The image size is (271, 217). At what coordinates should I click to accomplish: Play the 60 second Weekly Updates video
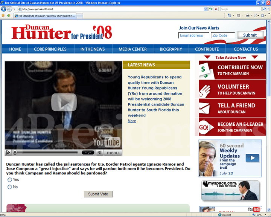(252, 158)
